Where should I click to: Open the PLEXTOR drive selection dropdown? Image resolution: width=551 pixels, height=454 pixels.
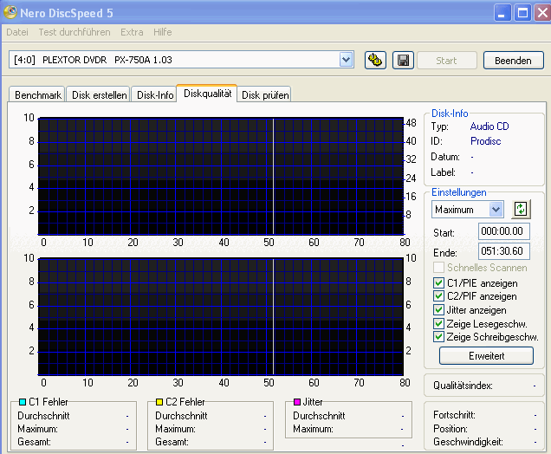[347, 59]
